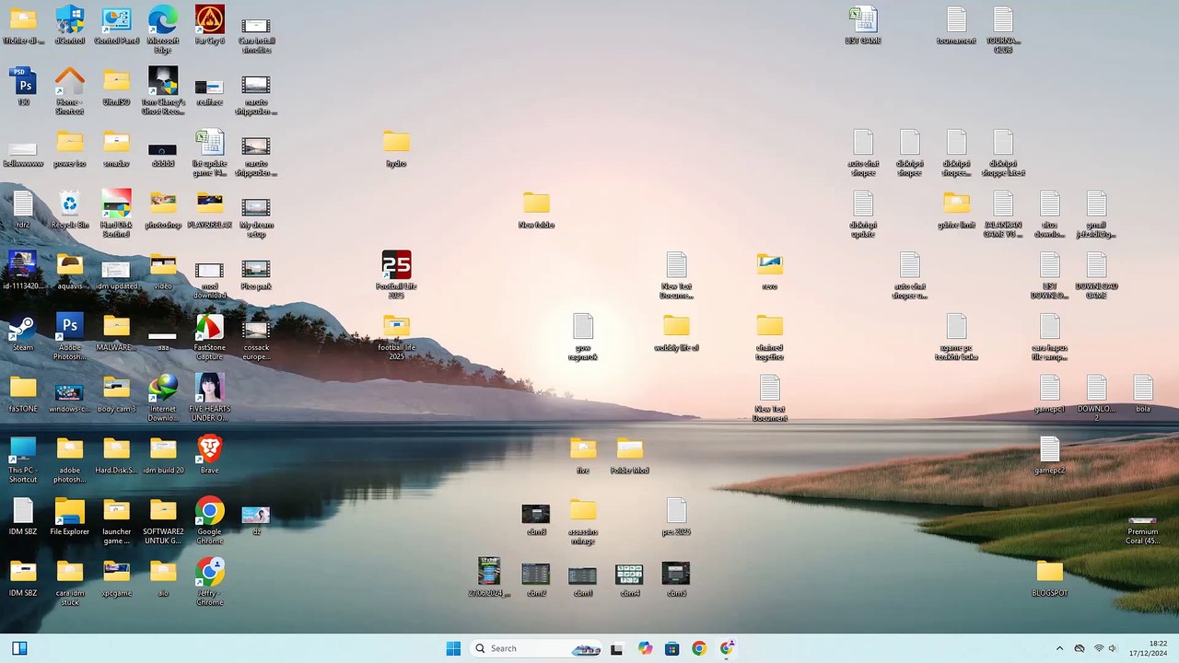Select the pes 2025 text file
Image resolution: width=1179 pixels, height=663 pixels.
point(677,517)
